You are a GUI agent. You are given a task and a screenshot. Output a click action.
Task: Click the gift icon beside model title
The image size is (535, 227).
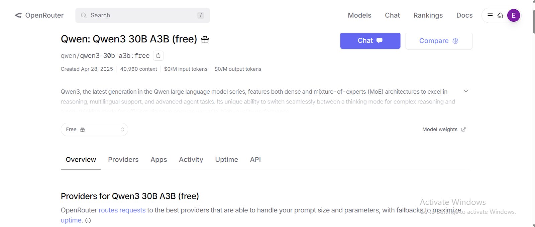coord(205,40)
